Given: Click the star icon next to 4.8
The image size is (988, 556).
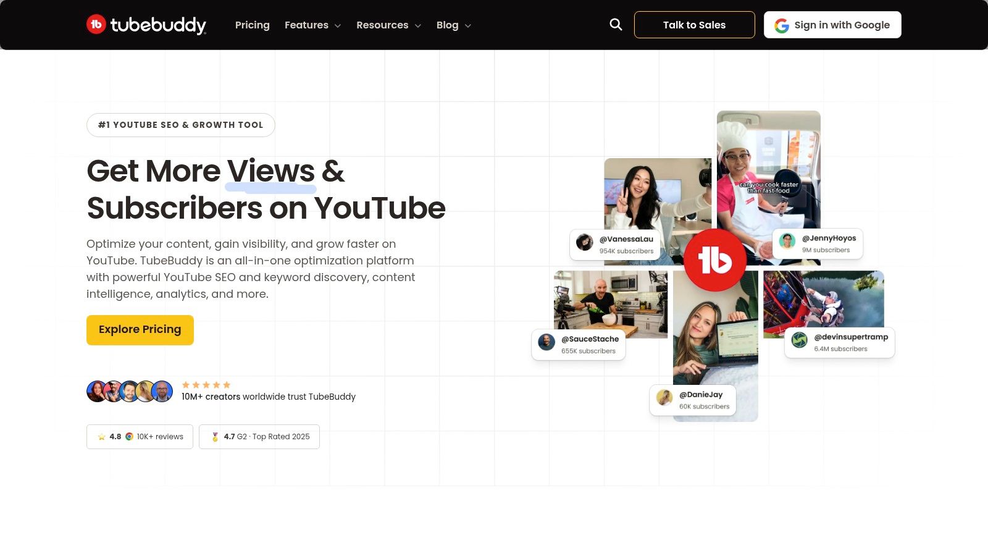Looking at the screenshot, I should click(x=101, y=437).
